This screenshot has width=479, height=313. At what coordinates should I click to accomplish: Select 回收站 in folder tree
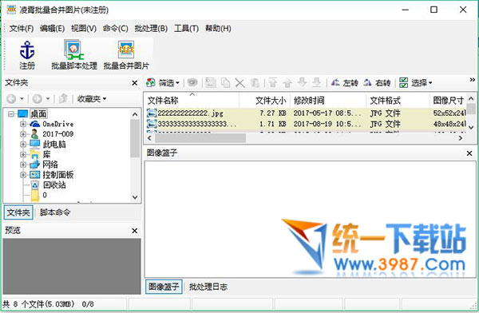(54, 184)
